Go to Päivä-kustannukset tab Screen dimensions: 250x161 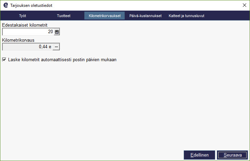point(145,16)
